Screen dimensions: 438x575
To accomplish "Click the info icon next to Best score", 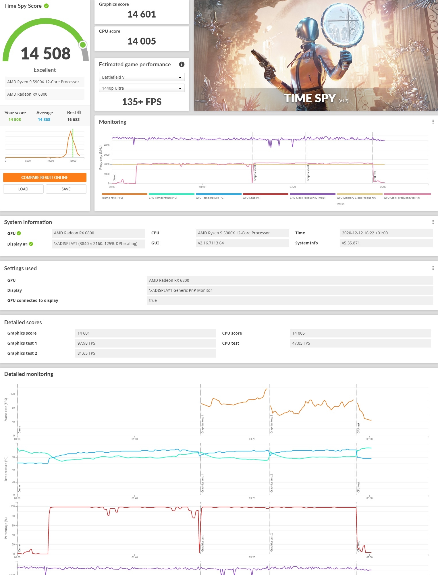I will coord(79,113).
